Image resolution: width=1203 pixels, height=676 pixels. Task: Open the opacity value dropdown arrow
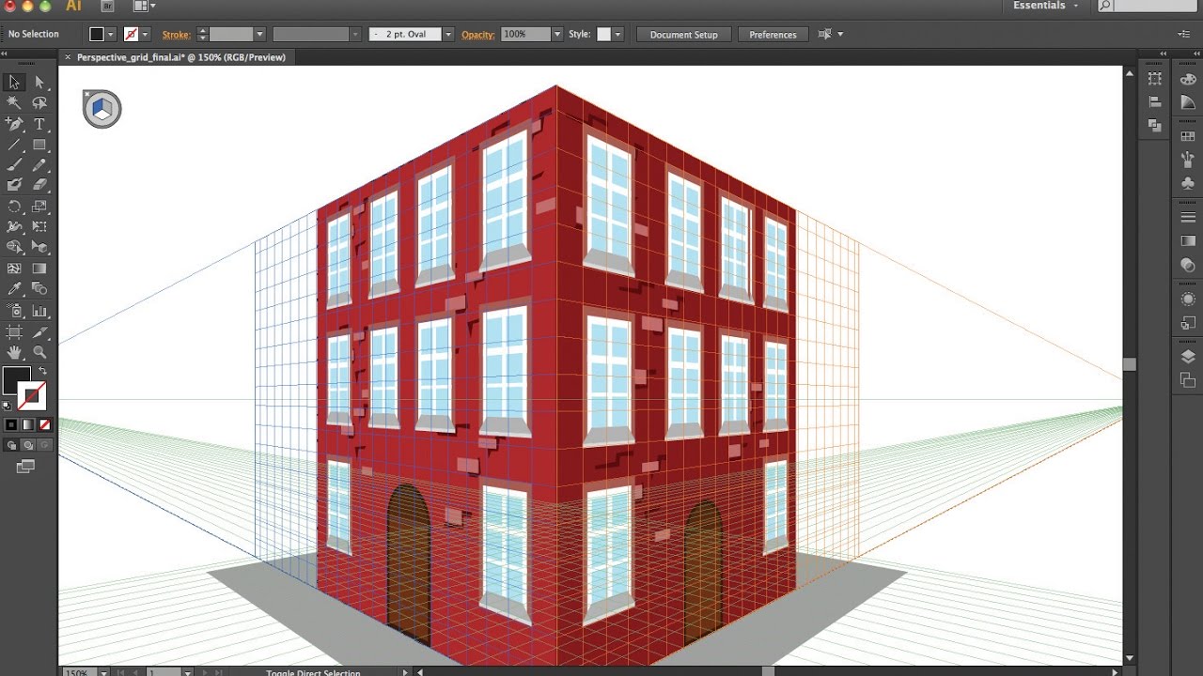(557, 35)
